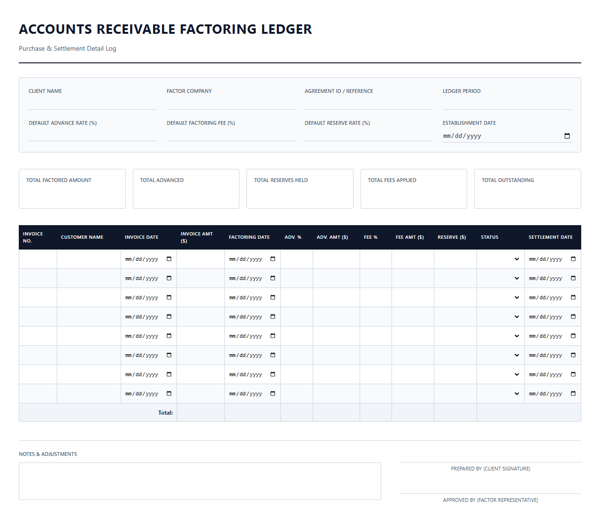Open Factoring Date calendar icon in fifth row
The image size is (600, 523).
(273, 336)
